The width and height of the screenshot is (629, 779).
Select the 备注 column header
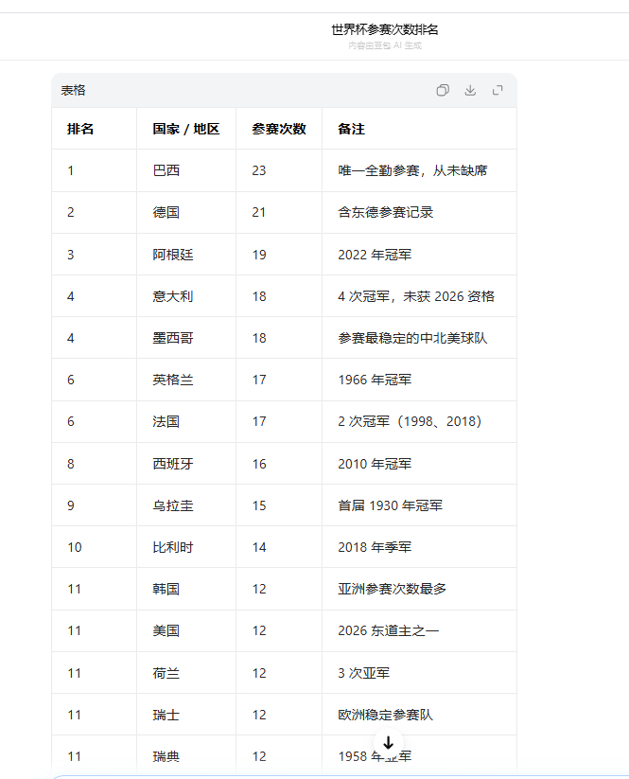click(352, 129)
